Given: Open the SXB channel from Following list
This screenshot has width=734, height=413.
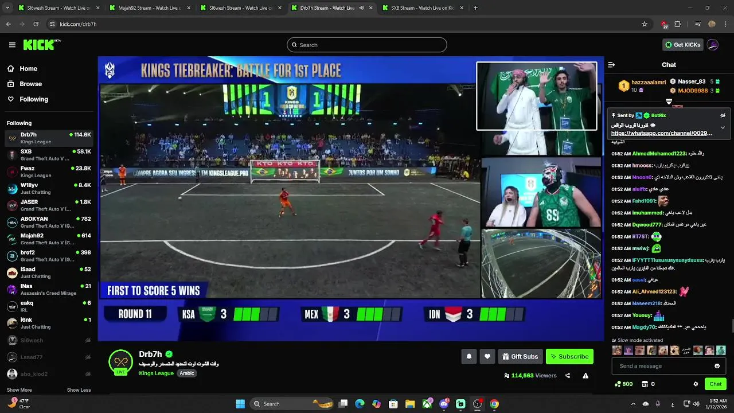Looking at the screenshot, I should pyautogui.click(x=49, y=155).
